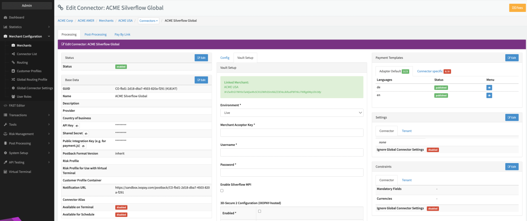The width and height of the screenshot is (527, 221).
Task: Tick the 3D-Secure 2 Enabled checkbox
Action: tap(259, 211)
